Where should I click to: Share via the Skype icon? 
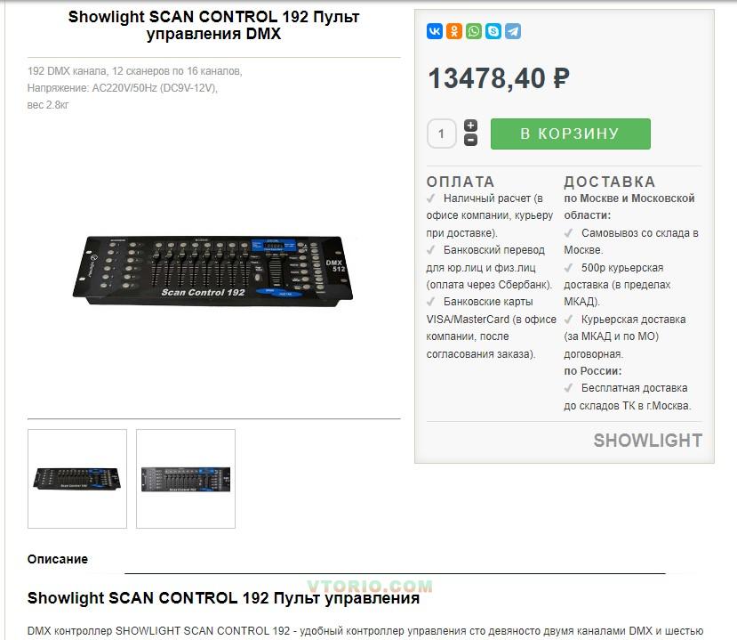[493, 31]
